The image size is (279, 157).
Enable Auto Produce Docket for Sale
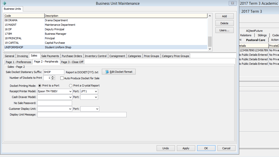click(62, 78)
